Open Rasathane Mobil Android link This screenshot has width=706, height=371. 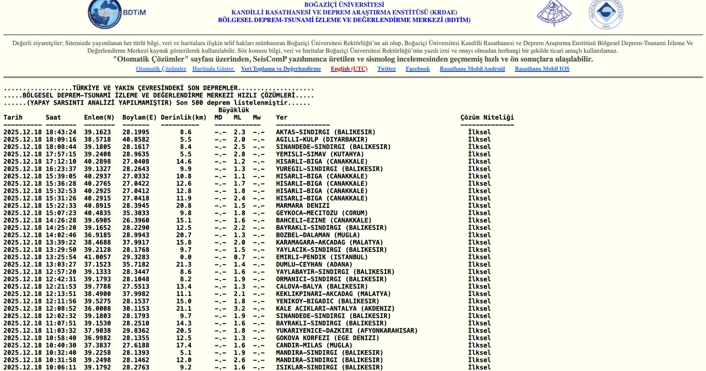[472, 69]
